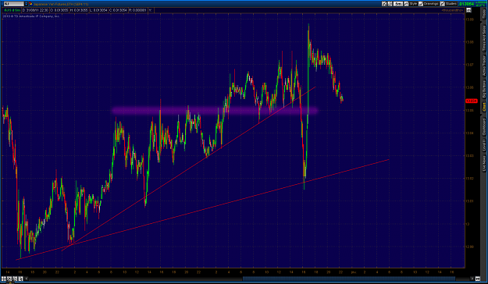Click the small icon at top of price axis

click(x=468, y=10)
